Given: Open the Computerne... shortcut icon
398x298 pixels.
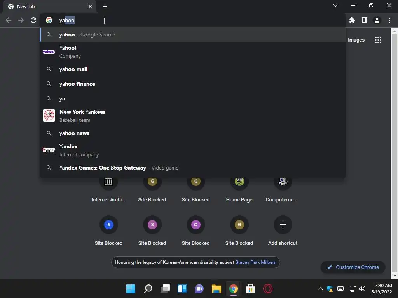Looking at the screenshot, I should click(x=283, y=182).
